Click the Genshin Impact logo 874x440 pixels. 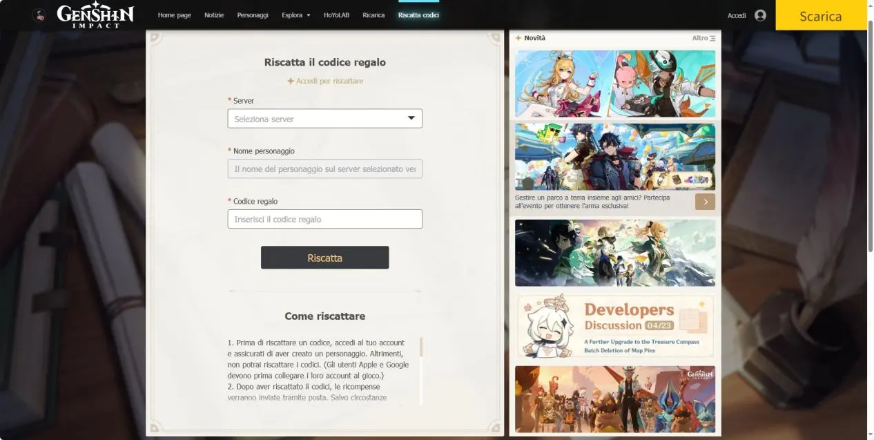point(95,15)
